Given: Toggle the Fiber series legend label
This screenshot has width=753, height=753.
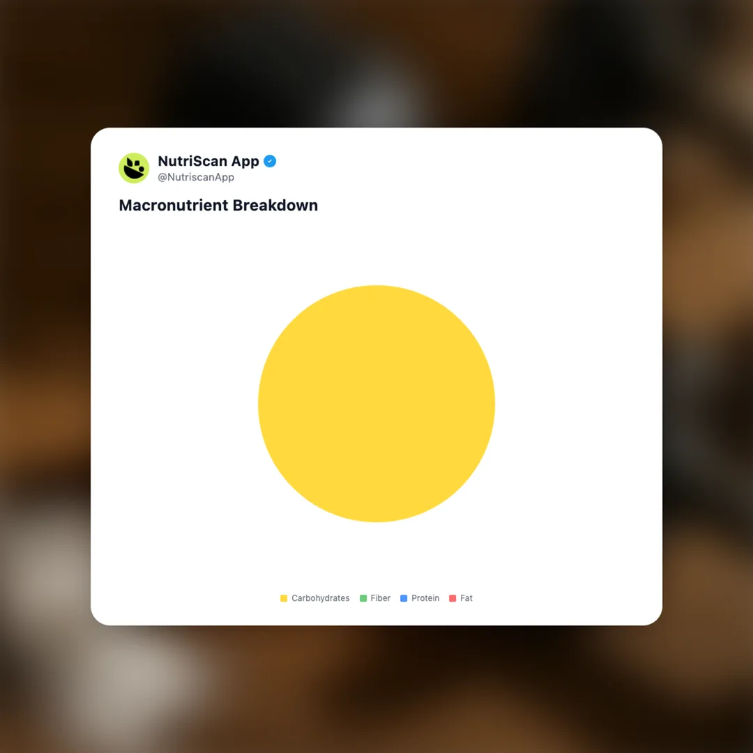Looking at the screenshot, I should tap(381, 598).
